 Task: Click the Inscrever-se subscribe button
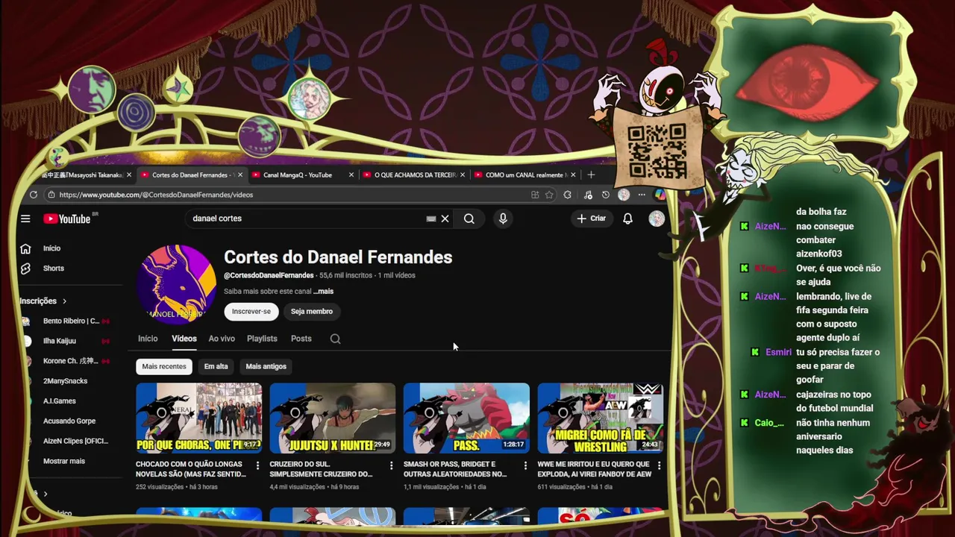coord(251,311)
